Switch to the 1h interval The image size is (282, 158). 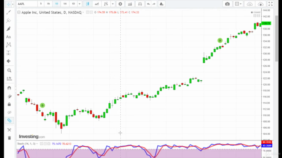pyautogui.click(x=48, y=4)
